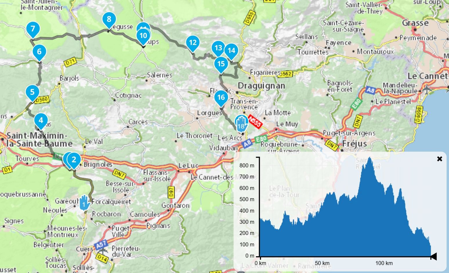Image resolution: width=449 pixels, height=273 pixels.
Task: Open waypoint marker 12
Action: point(193,43)
